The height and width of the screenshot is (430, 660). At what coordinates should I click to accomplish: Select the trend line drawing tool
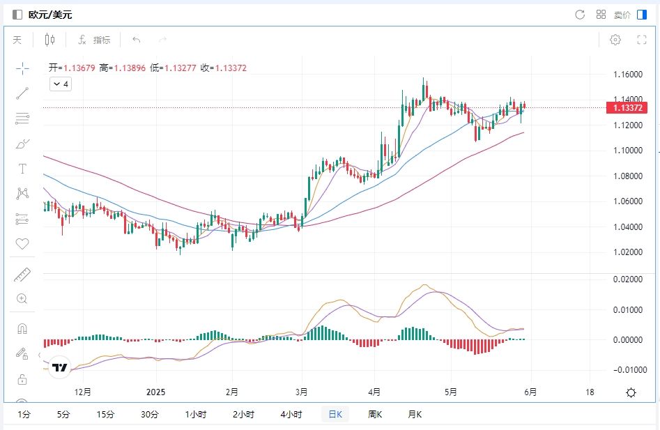click(22, 93)
